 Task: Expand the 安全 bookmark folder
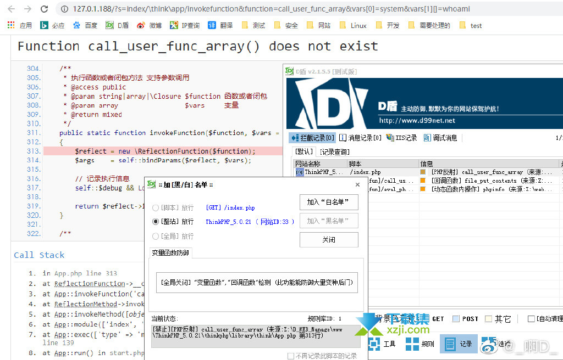tap(286, 25)
